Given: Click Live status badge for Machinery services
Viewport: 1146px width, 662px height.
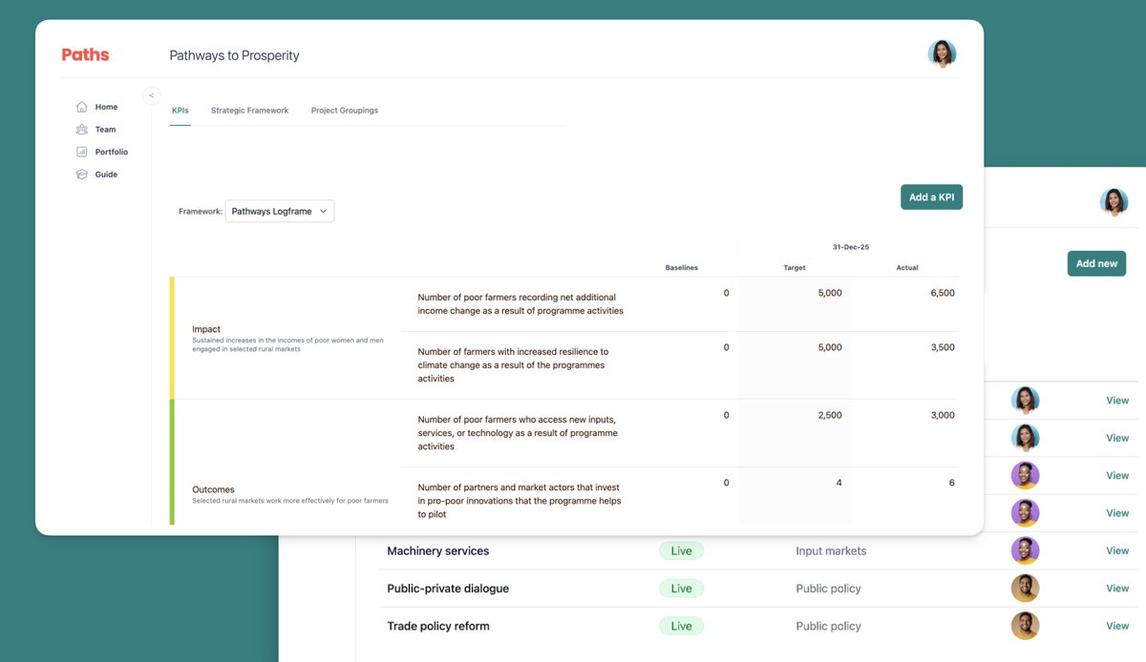Looking at the screenshot, I should [681, 550].
